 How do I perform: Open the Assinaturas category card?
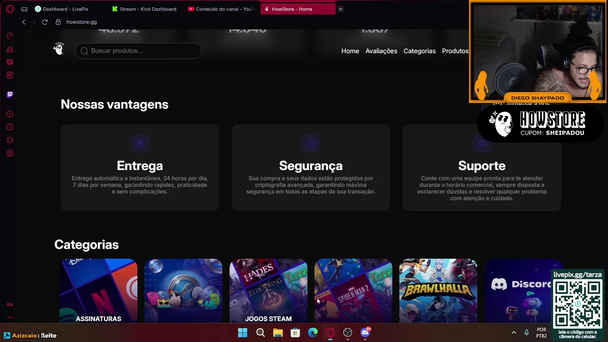(98, 291)
